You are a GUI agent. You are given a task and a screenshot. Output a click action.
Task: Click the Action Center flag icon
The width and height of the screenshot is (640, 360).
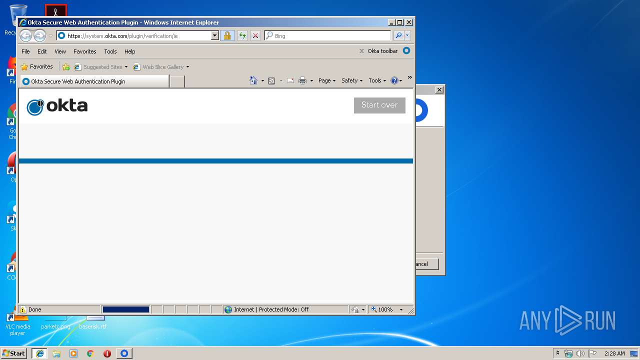point(592,353)
